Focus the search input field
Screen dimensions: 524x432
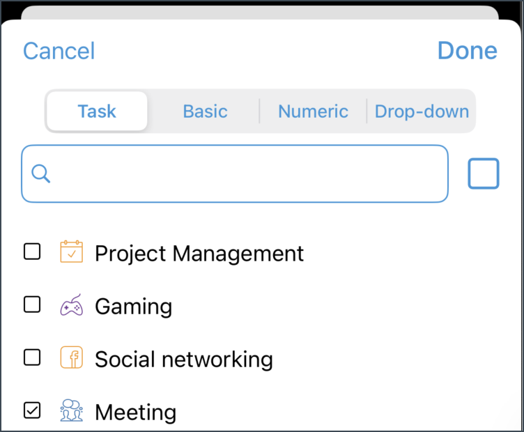[235, 173]
